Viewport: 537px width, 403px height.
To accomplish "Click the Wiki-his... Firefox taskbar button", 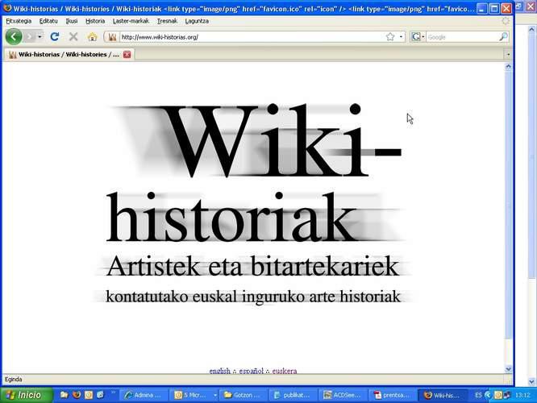I will [443, 395].
